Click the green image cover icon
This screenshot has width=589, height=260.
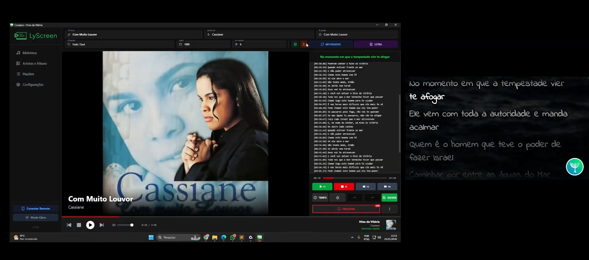click(x=295, y=44)
